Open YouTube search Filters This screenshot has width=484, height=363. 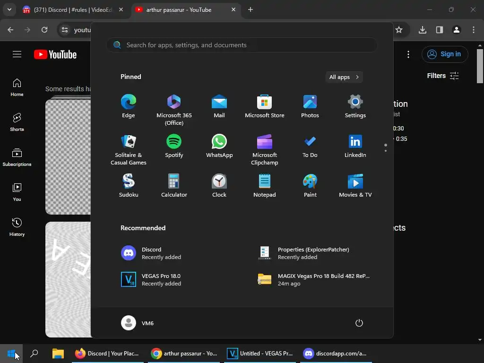[x=443, y=76]
